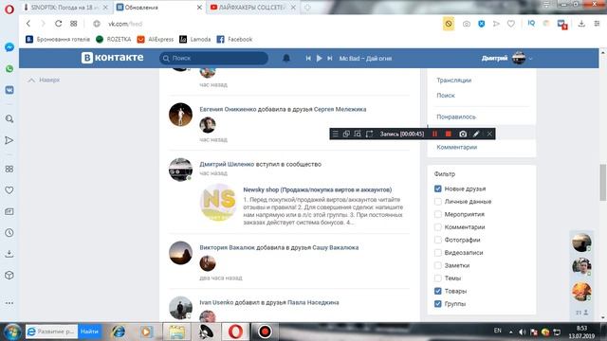Image resolution: width=607 pixels, height=341 pixels.
Task: Pause the screen recording
Action: (434, 134)
